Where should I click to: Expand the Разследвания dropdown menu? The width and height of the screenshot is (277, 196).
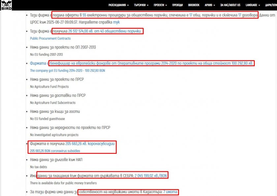[x=119, y=5]
